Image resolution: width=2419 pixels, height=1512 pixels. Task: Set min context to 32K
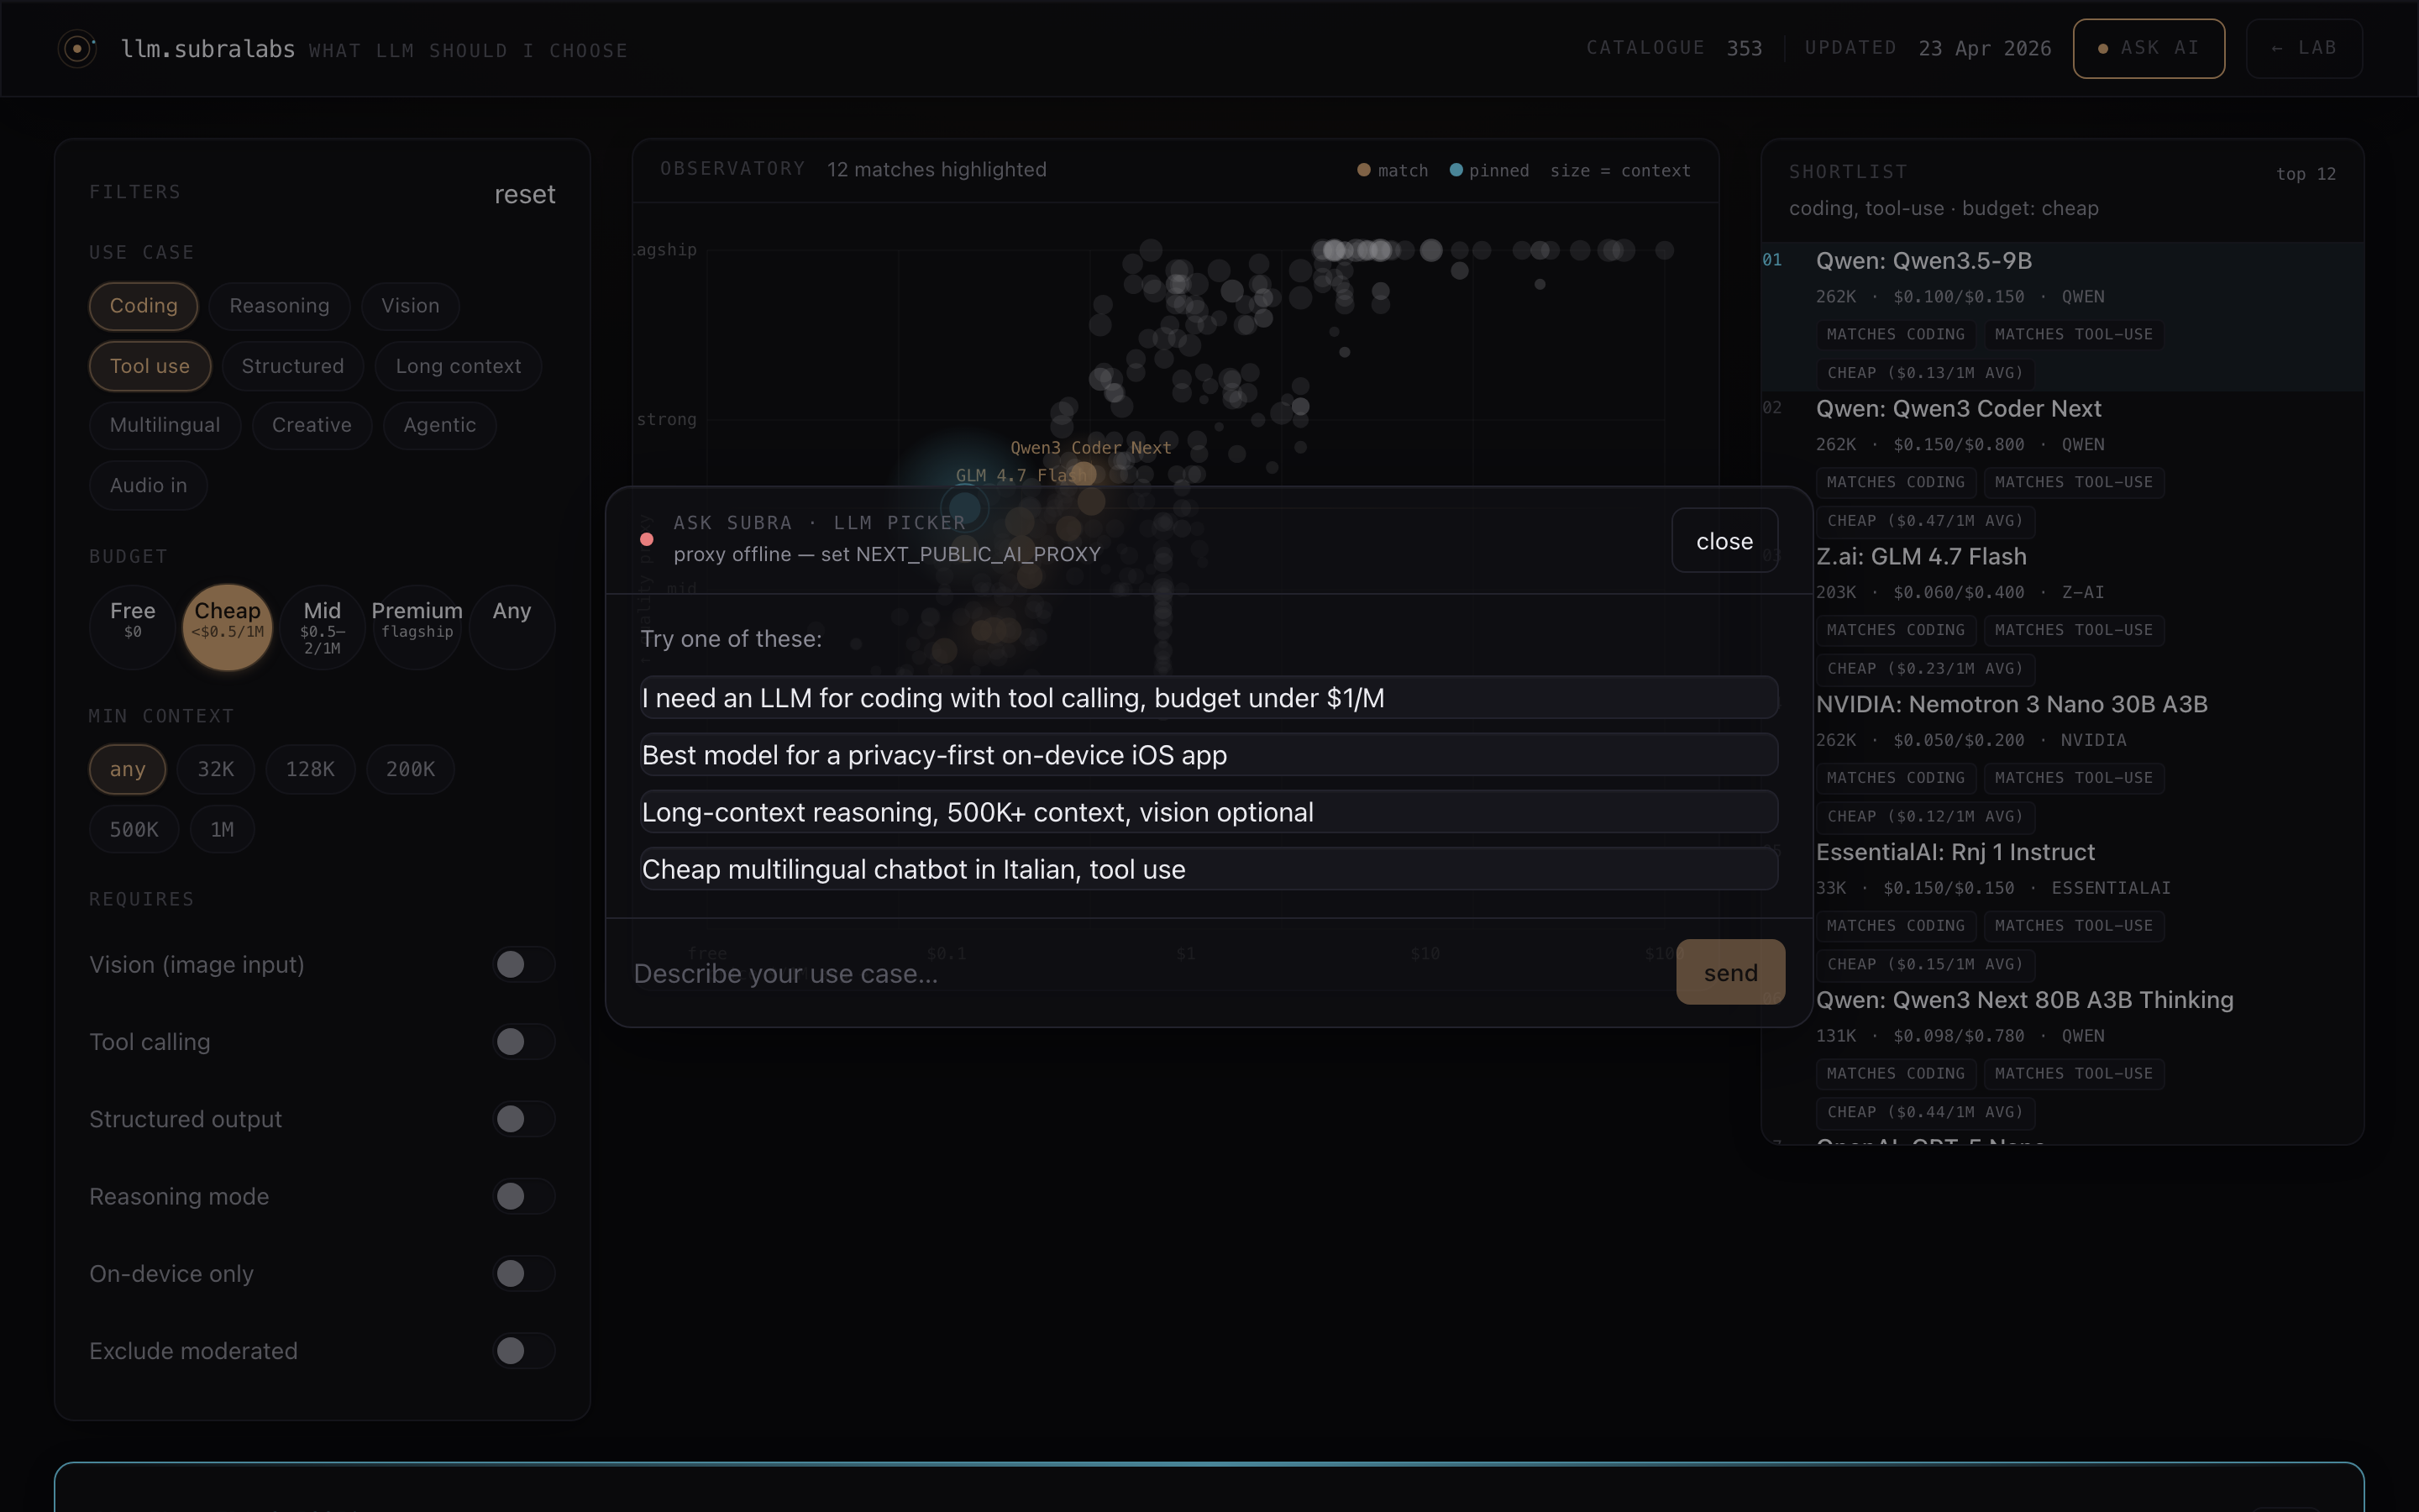point(216,769)
